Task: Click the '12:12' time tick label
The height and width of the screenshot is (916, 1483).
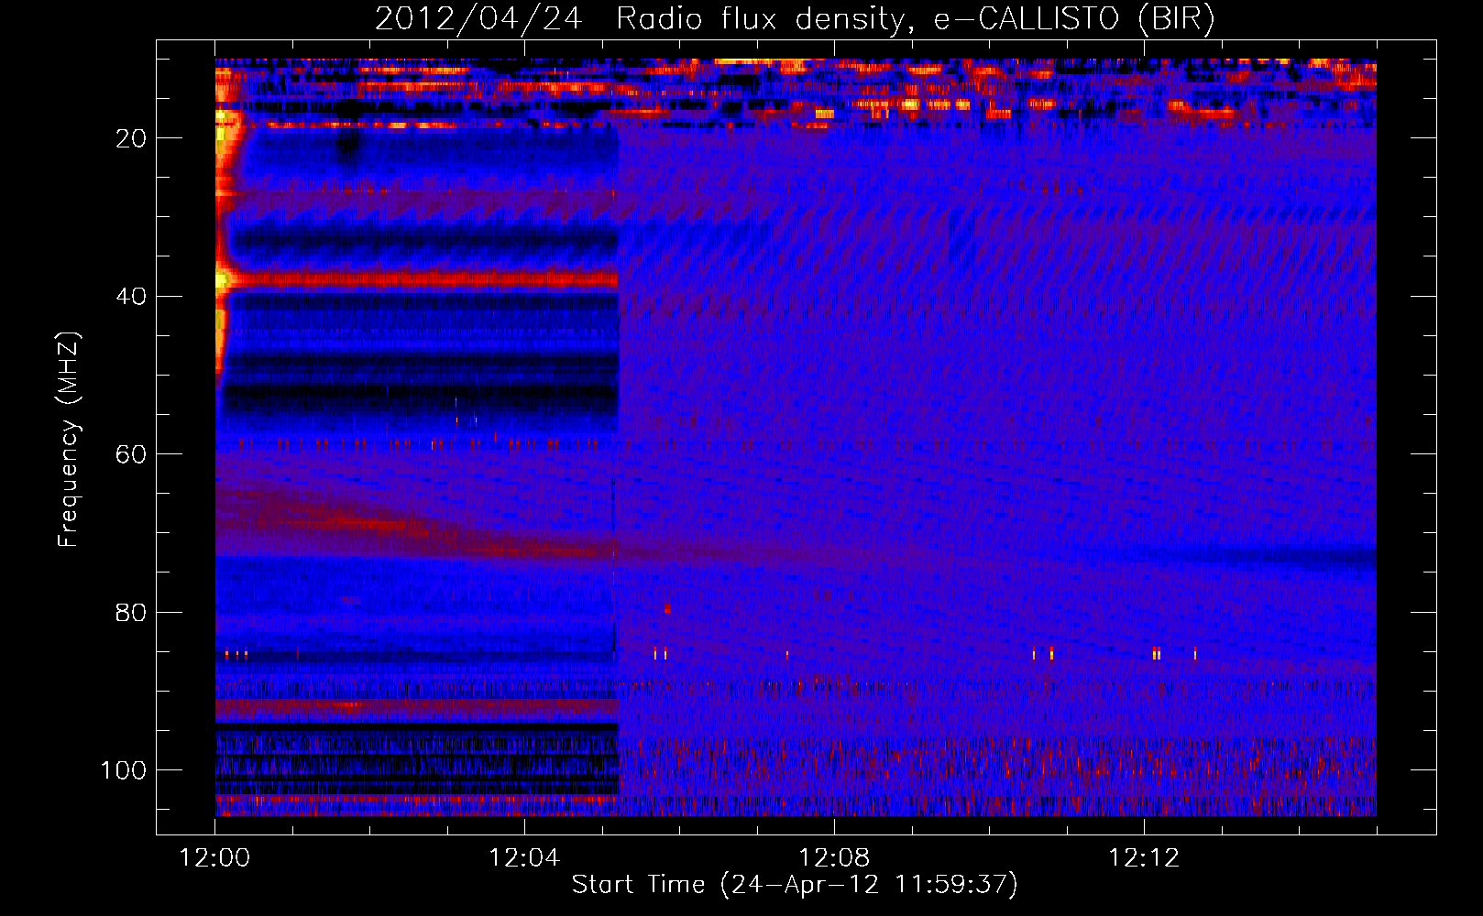Action: [1144, 858]
